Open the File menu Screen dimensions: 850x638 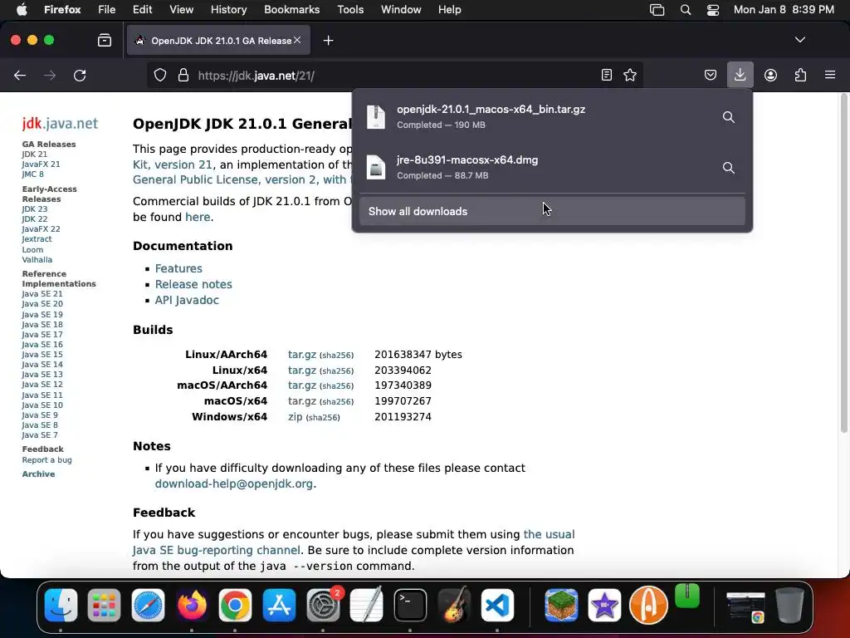click(x=107, y=10)
